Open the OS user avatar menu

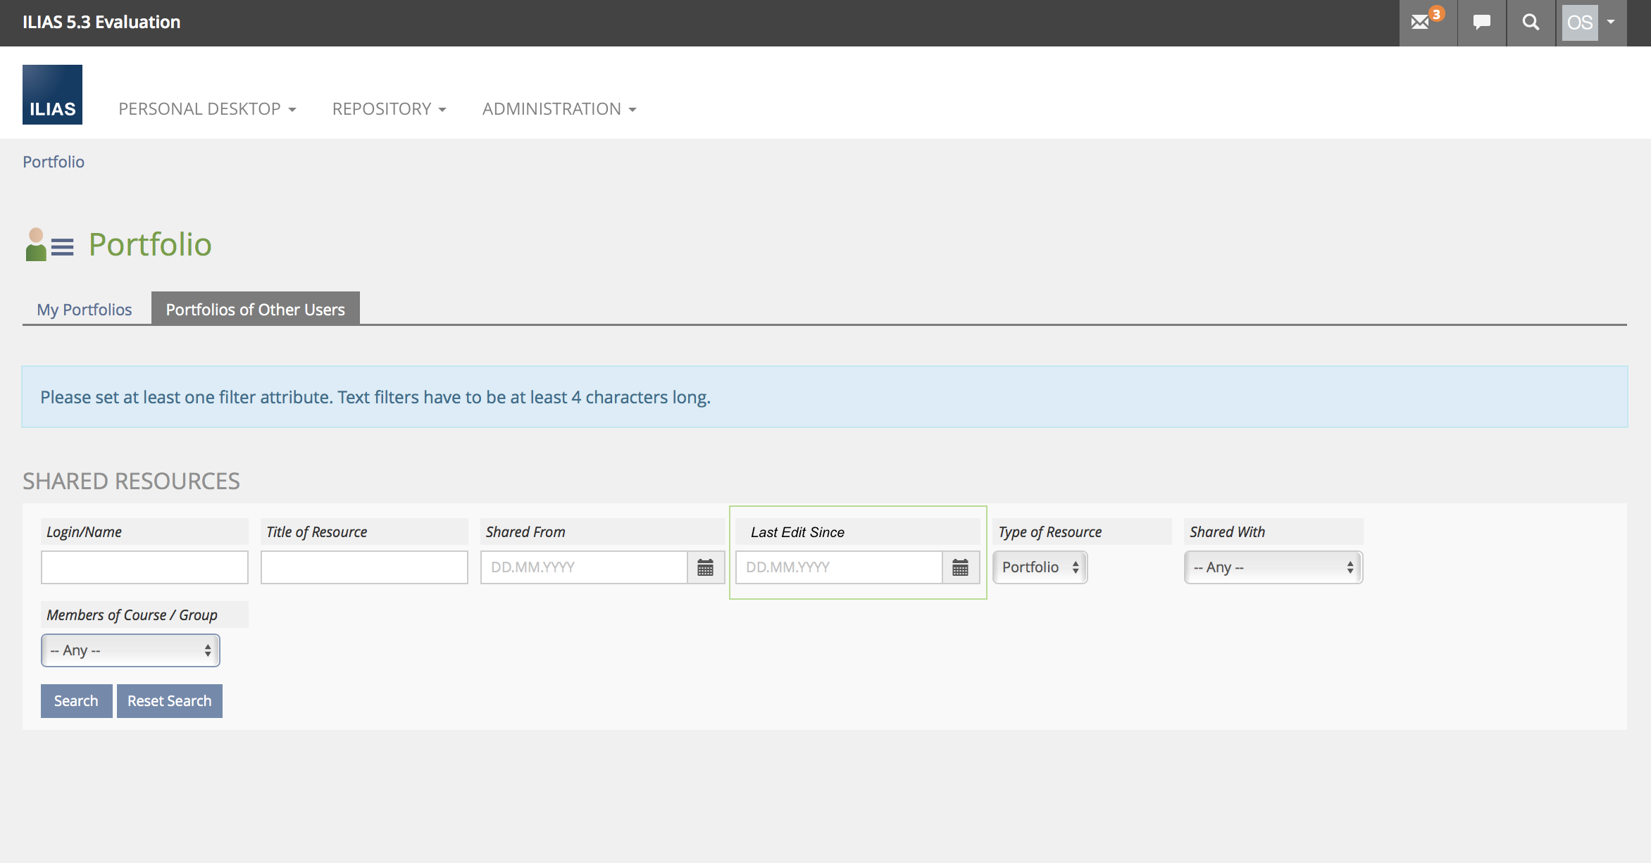pyautogui.click(x=1590, y=23)
